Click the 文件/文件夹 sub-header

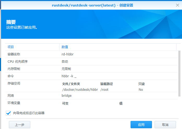click(x=71, y=84)
